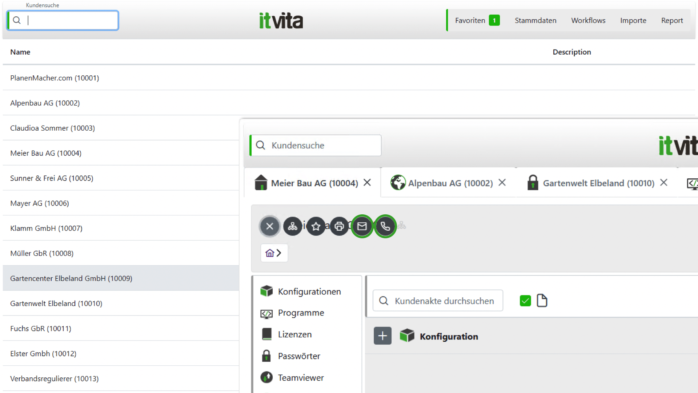Image resolution: width=698 pixels, height=393 pixels.
Task: Click the phone call action icon
Action: coord(385,226)
